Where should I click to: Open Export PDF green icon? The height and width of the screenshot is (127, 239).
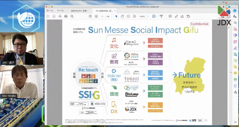[x=235, y=54]
